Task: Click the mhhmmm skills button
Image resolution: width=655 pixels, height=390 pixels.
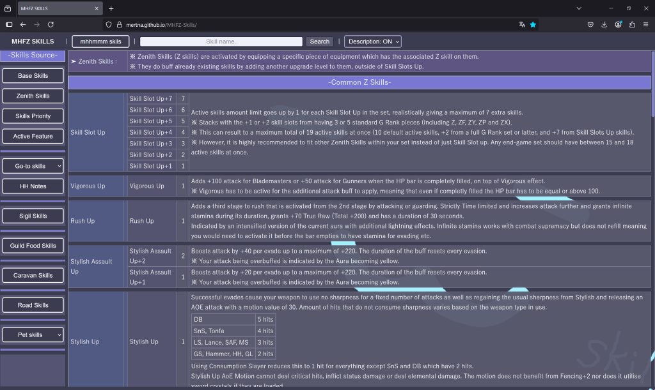Action: click(100, 41)
